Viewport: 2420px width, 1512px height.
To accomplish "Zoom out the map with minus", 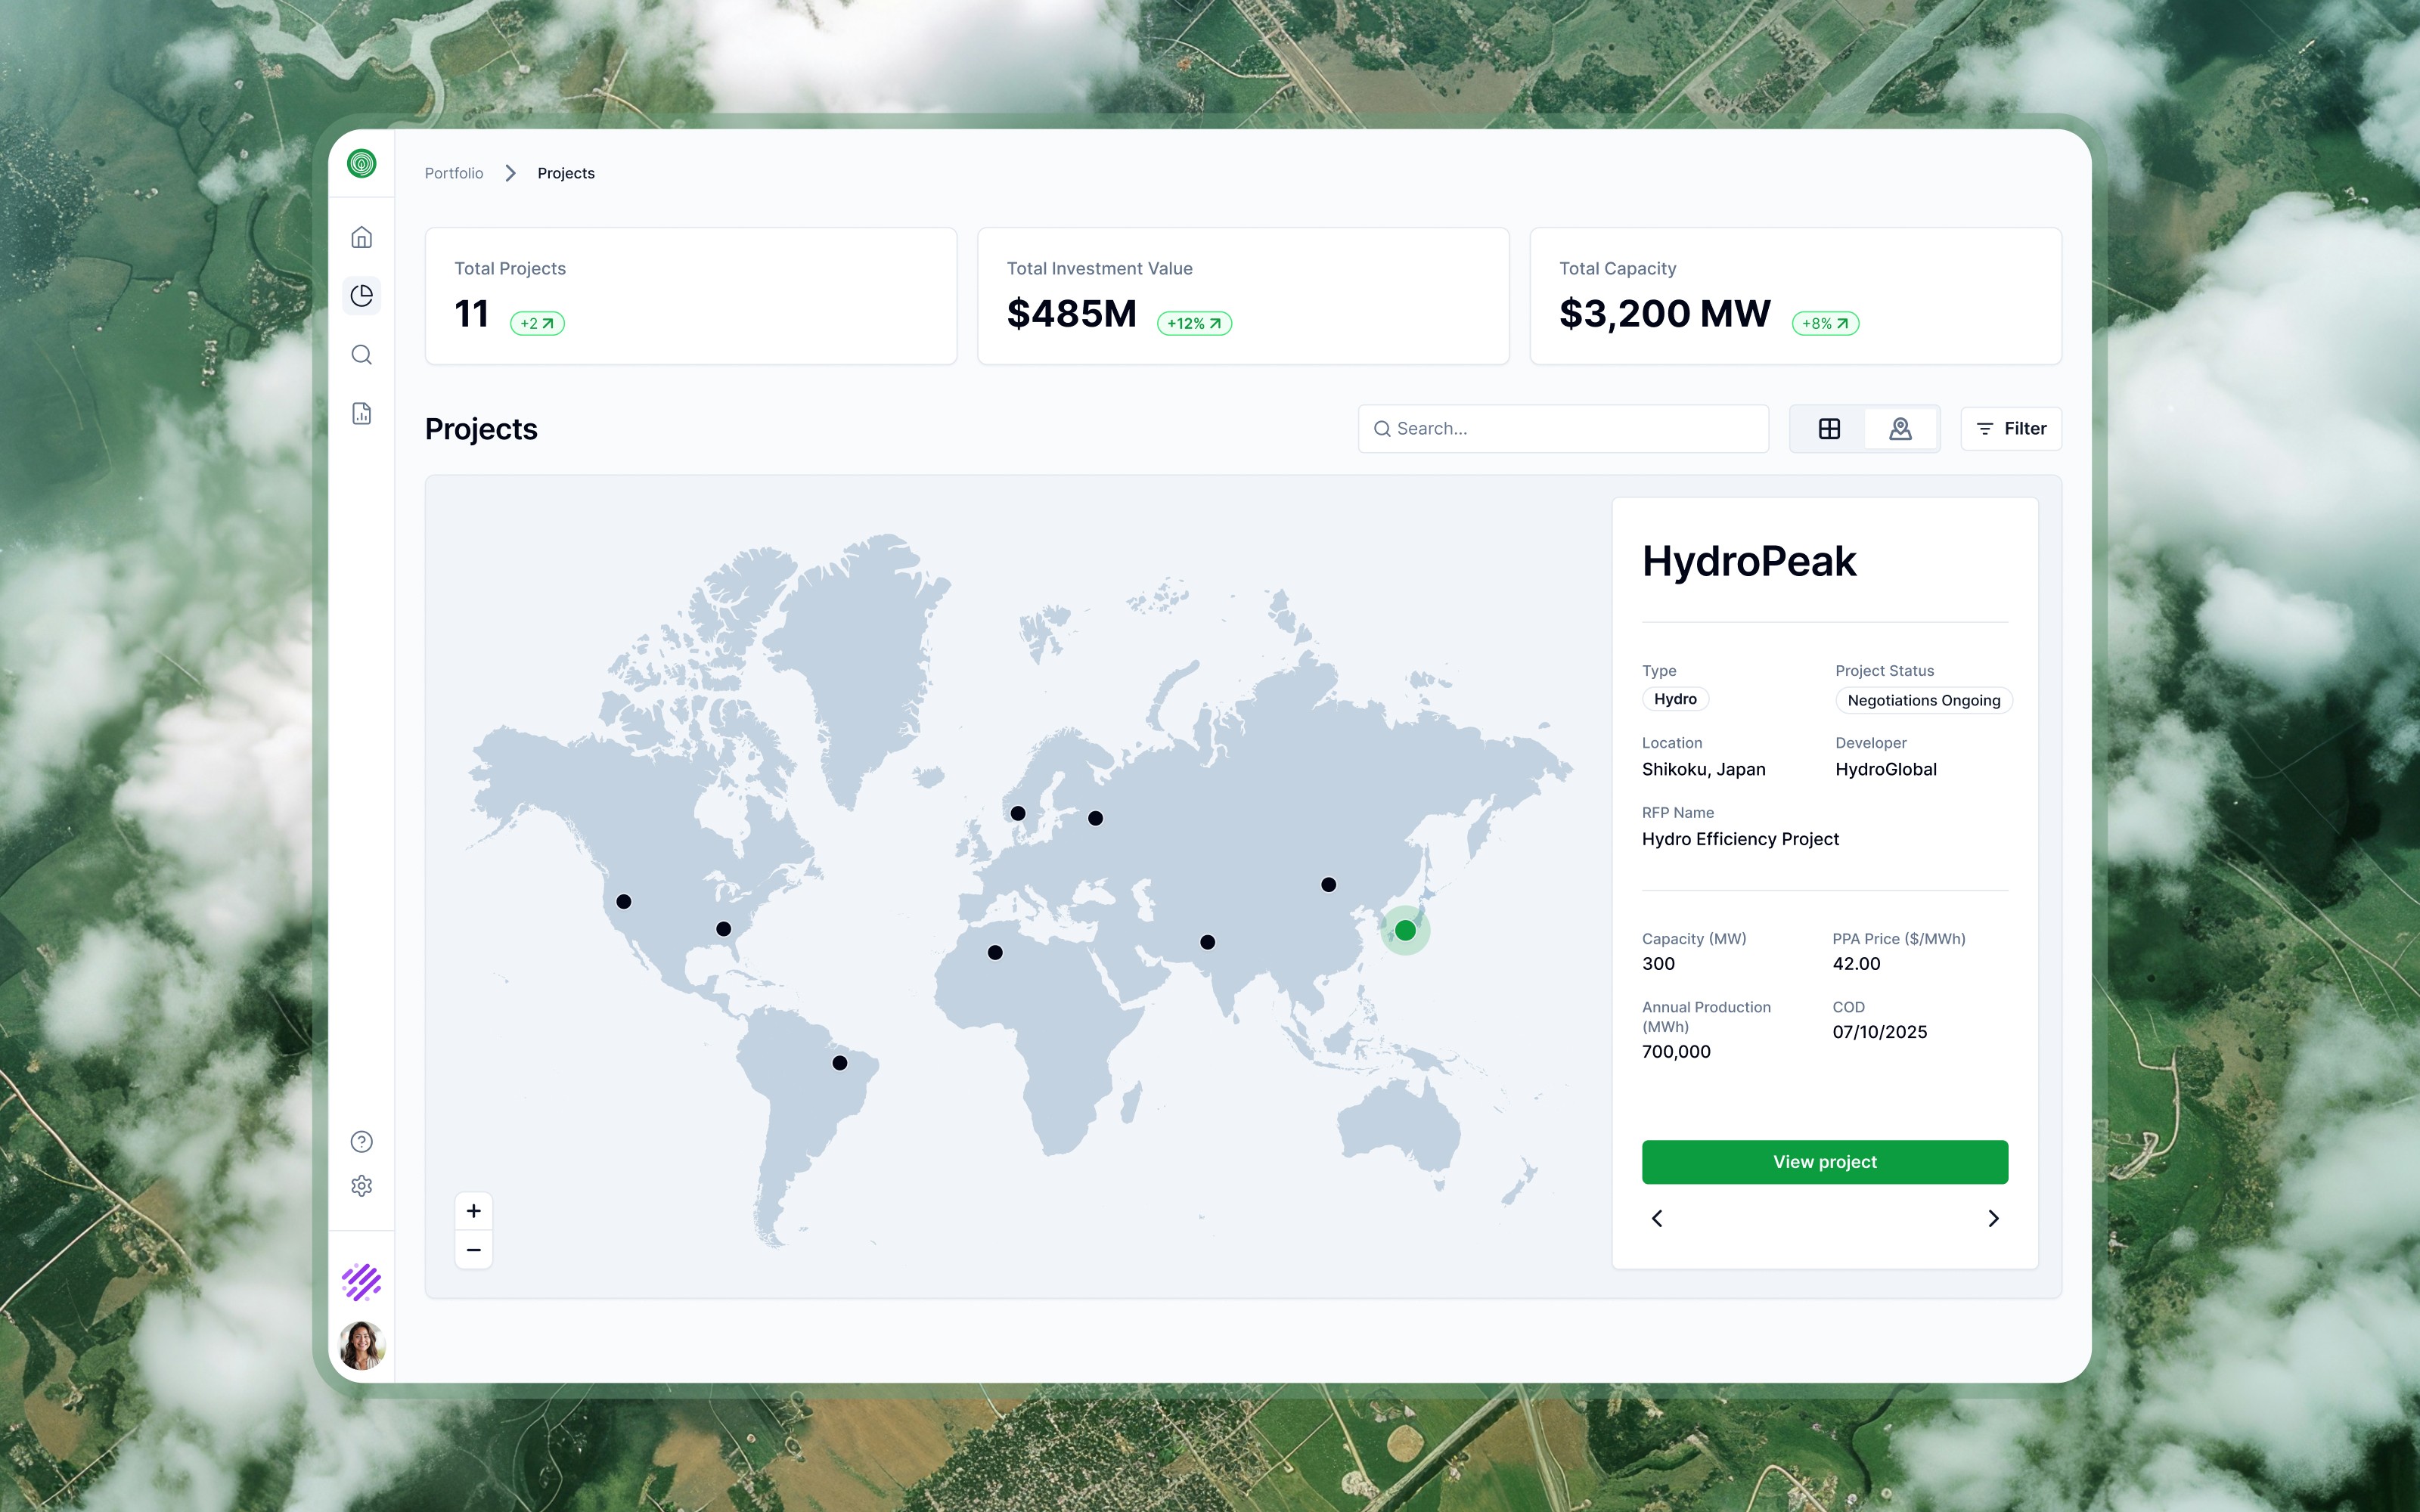I will (474, 1250).
